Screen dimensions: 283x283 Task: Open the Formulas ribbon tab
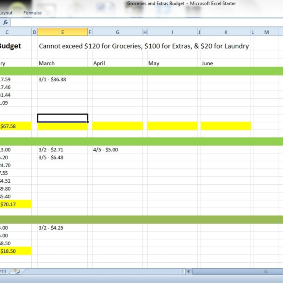click(x=32, y=13)
